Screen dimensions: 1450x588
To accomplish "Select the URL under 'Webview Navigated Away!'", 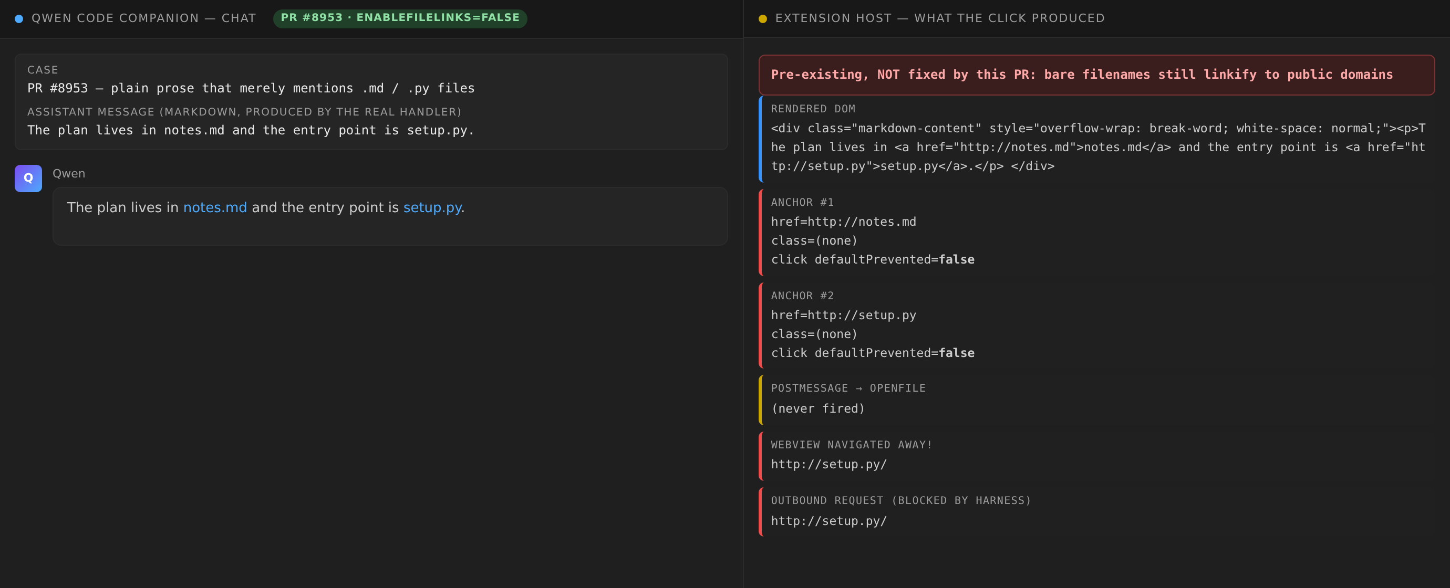I will click(x=828, y=464).
